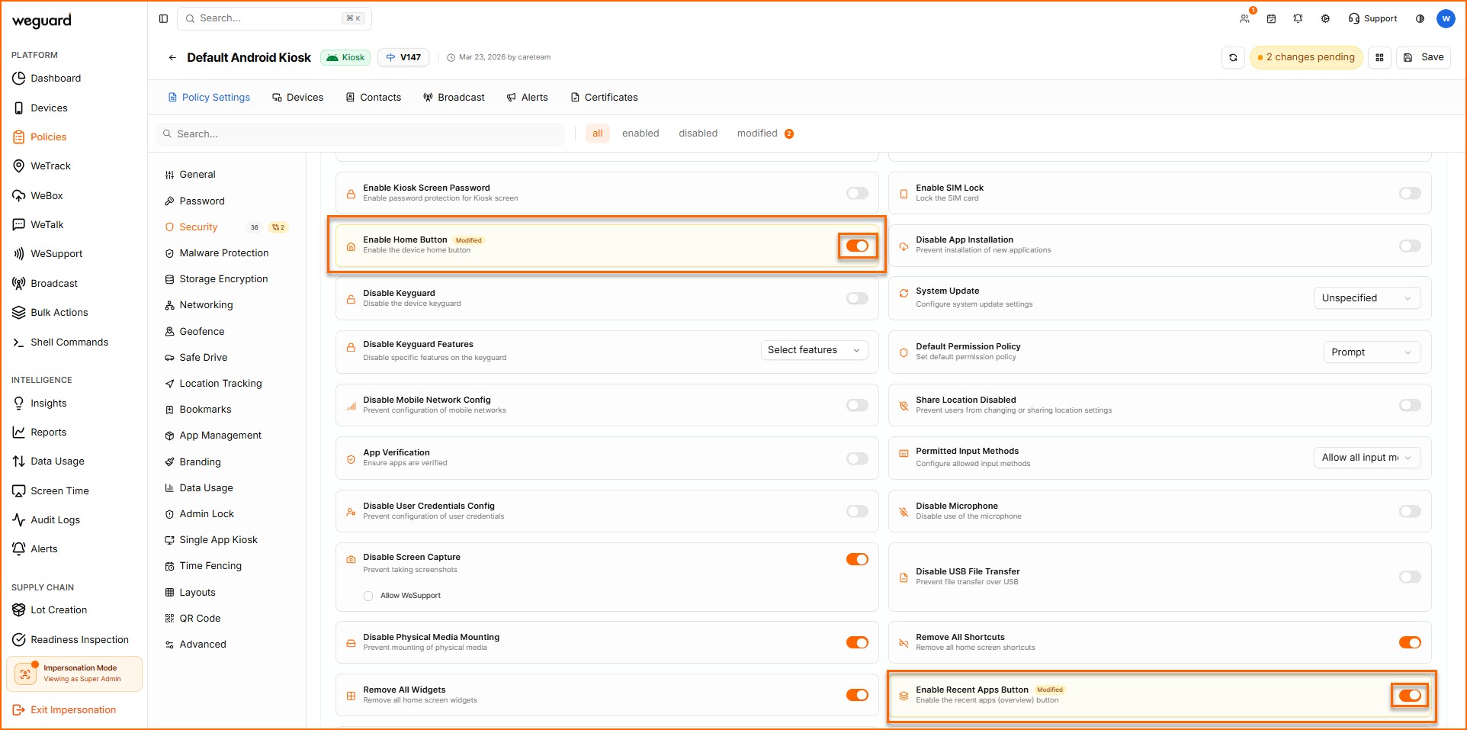Enable the Disable Microphone toggle
This screenshot has height=730, width=1467.
(x=1409, y=511)
